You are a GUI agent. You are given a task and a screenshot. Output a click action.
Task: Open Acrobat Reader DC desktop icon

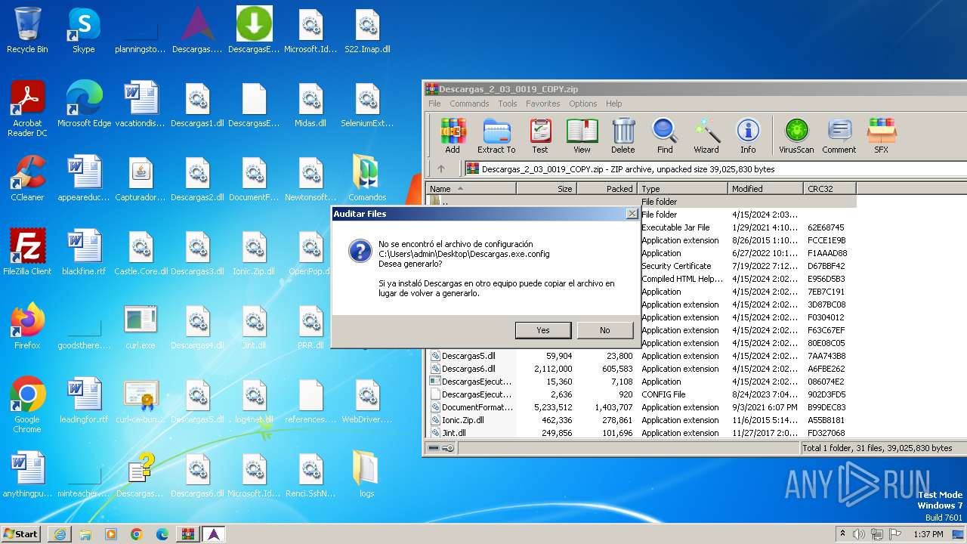point(27,109)
